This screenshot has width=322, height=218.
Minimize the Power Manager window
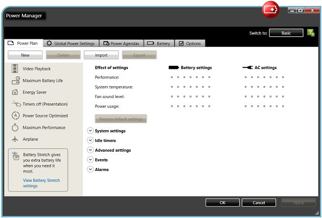292,10
